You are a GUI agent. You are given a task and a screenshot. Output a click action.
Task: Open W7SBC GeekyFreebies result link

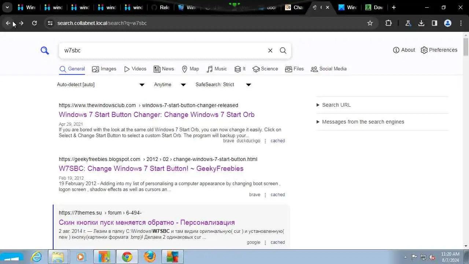[151, 169]
